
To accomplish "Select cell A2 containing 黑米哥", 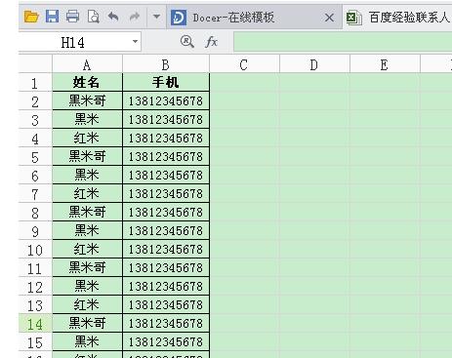I will (87, 100).
